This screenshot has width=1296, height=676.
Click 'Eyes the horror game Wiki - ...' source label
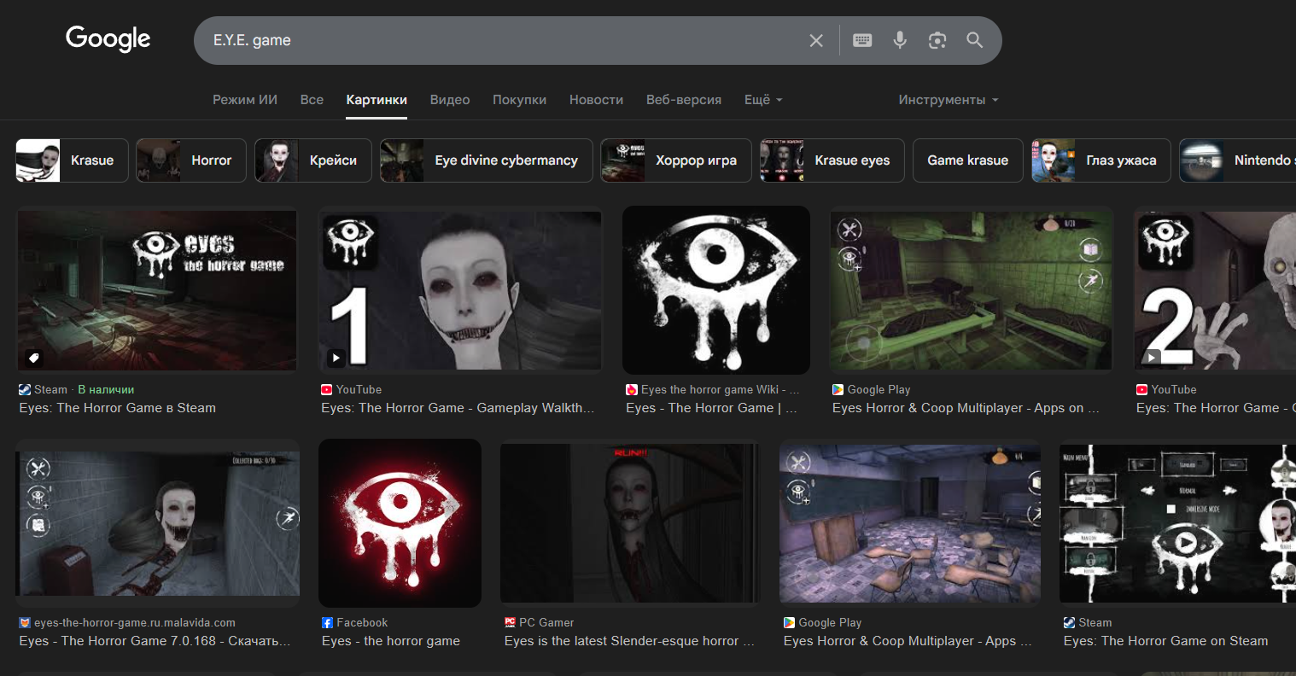(x=713, y=389)
